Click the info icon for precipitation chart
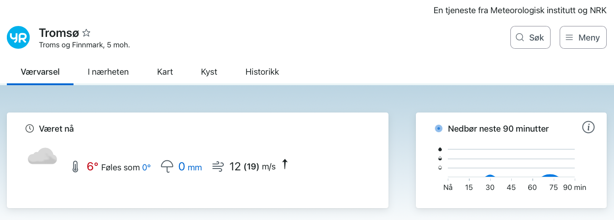The image size is (614, 220). tap(588, 128)
